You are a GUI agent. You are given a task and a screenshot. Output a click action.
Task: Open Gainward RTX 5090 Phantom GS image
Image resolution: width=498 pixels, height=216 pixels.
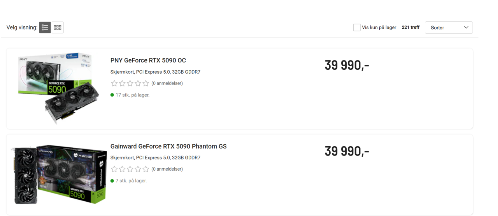59,174
